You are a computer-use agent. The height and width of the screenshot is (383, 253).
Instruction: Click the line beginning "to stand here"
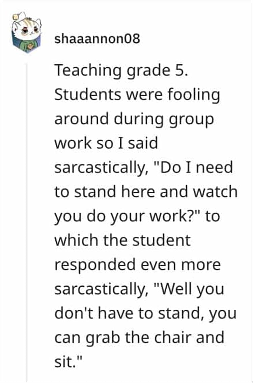(x=146, y=192)
